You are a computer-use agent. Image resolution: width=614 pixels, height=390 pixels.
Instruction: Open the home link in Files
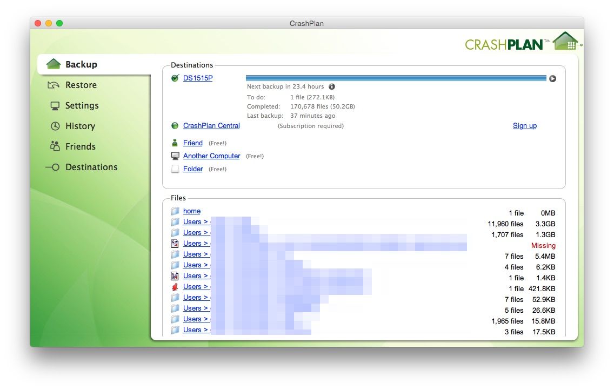pos(192,211)
